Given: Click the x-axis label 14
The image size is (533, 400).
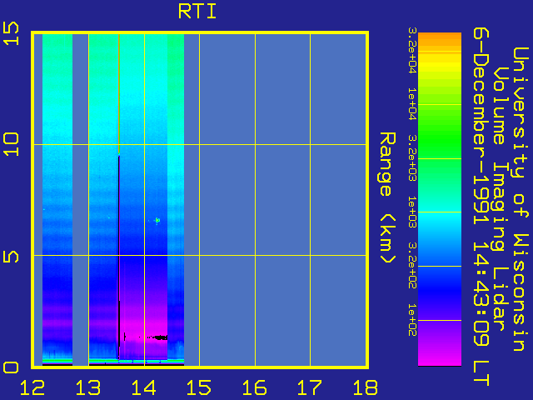Looking at the screenshot, I should (143, 387).
